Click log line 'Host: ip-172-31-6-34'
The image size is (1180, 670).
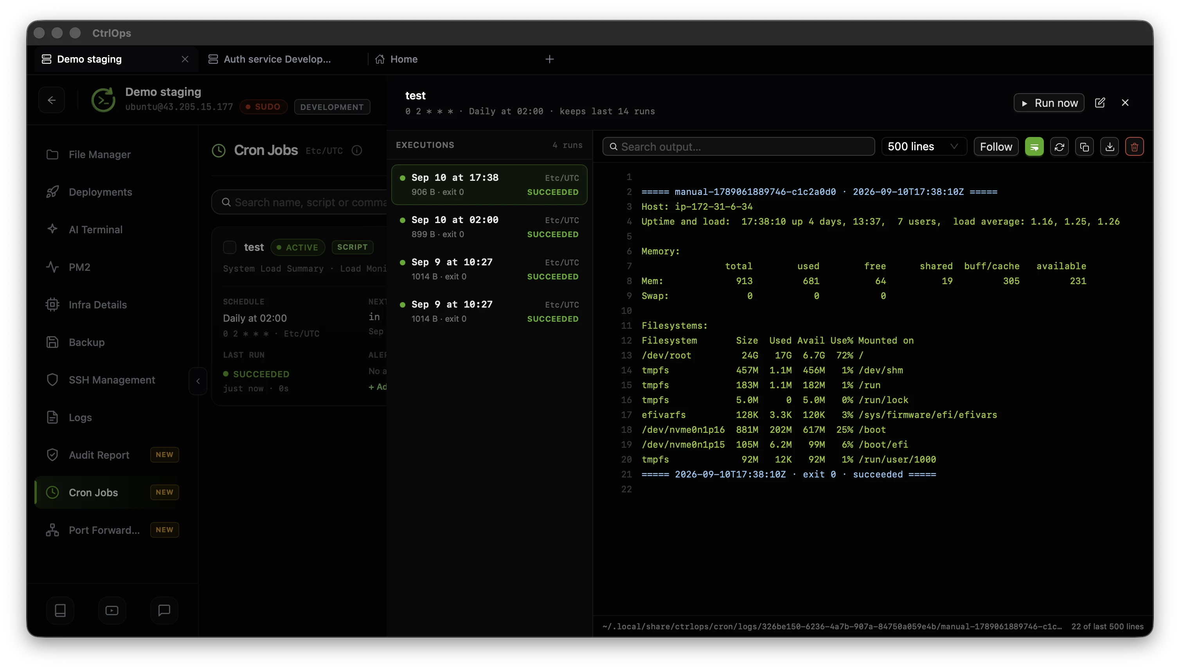pyautogui.click(x=697, y=207)
